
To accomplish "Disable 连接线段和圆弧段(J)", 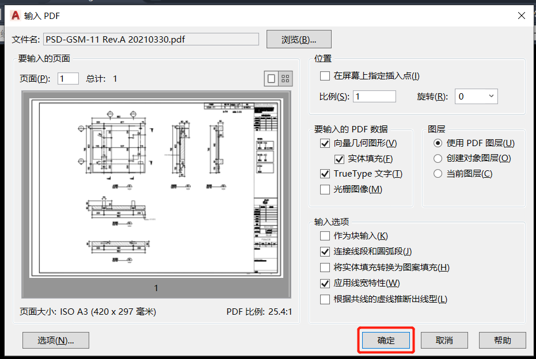I will click(x=324, y=251).
